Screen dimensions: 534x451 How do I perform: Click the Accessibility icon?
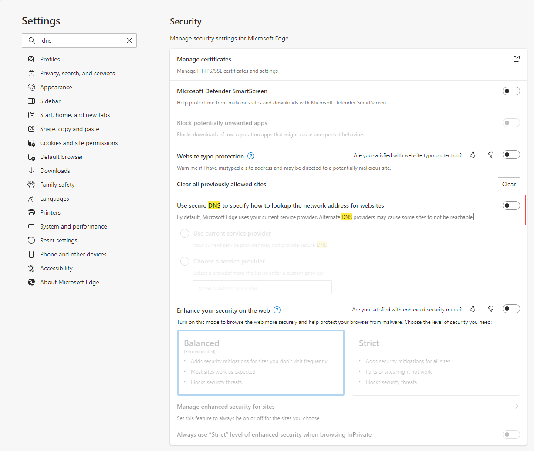point(31,268)
